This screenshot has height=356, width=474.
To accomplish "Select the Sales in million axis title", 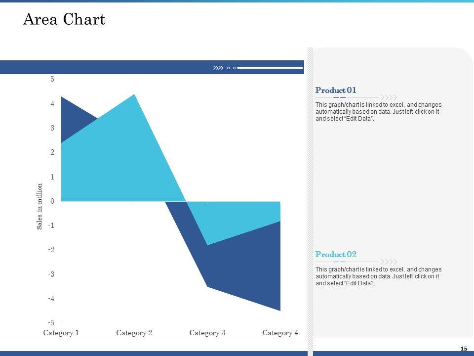I will [x=39, y=207].
